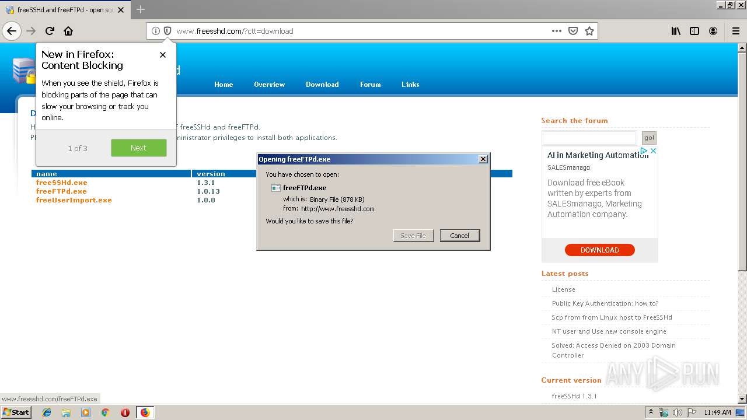Open page actions three-dot menu
The height and width of the screenshot is (420, 747).
(x=557, y=31)
